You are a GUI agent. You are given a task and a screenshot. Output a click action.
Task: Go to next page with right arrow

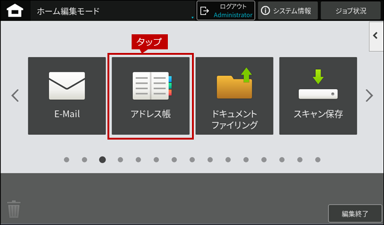370,96
